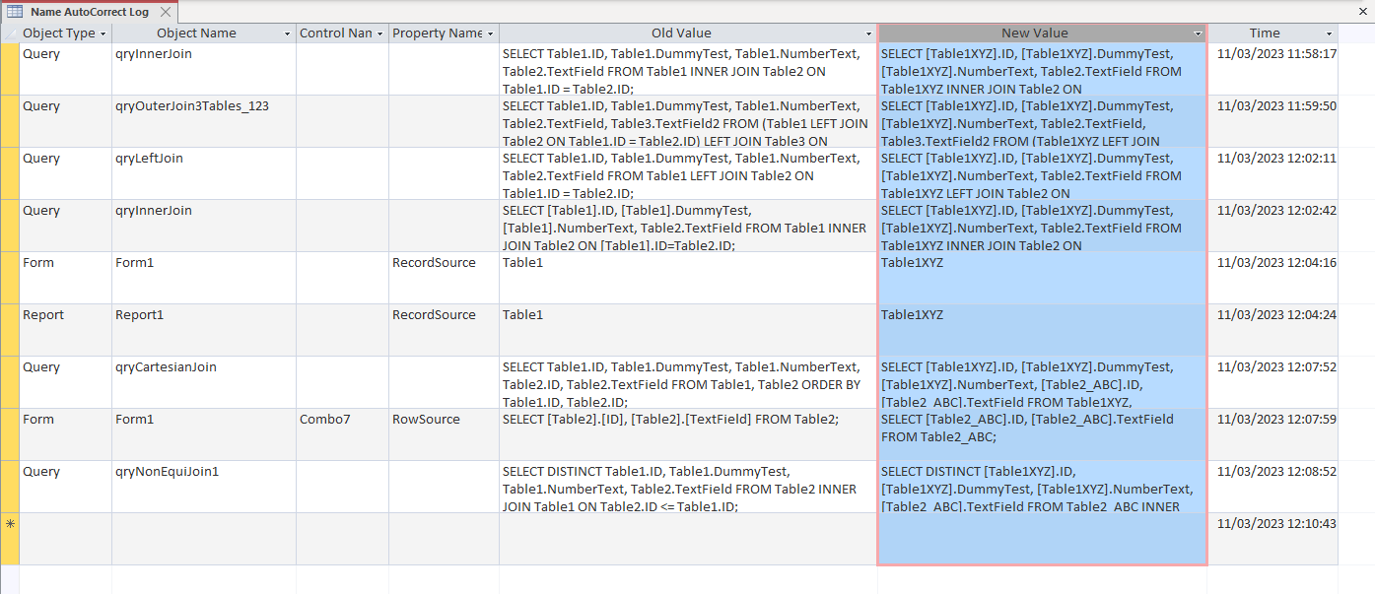1375x594 pixels.
Task: Click the time cell 11/03/2023 11:58:17
Action: click(x=1273, y=69)
